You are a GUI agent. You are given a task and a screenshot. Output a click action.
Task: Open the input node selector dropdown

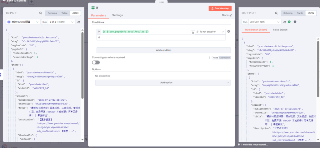[23, 22]
